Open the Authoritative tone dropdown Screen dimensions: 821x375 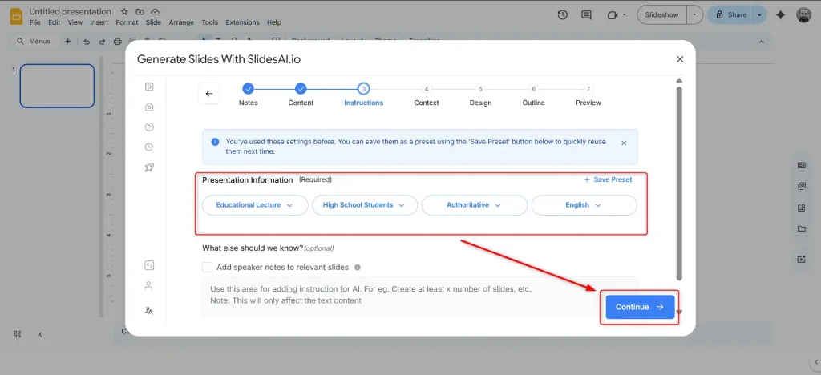pyautogui.click(x=475, y=205)
